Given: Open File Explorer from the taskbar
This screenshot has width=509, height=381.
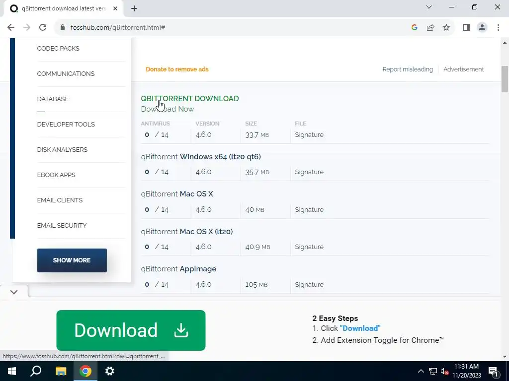Looking at the screenshot, I should click(x=61, y=371).
